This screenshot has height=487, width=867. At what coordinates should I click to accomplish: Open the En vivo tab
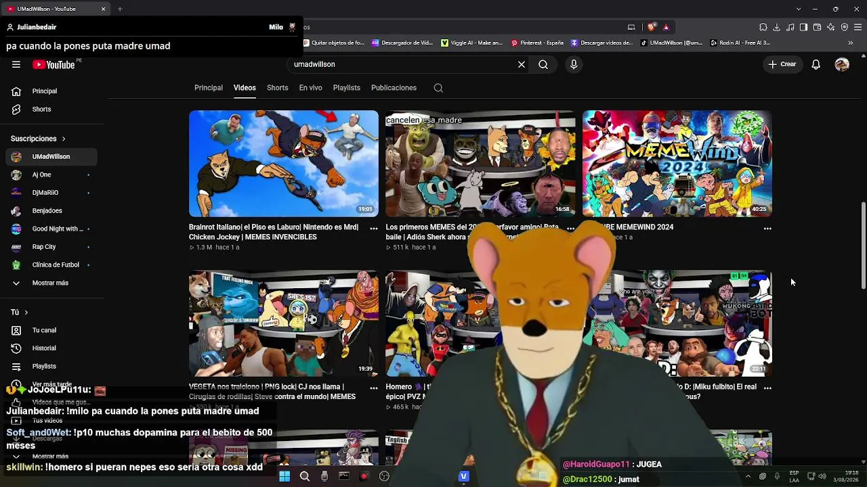pyautogui.click(x=311, y=88)
